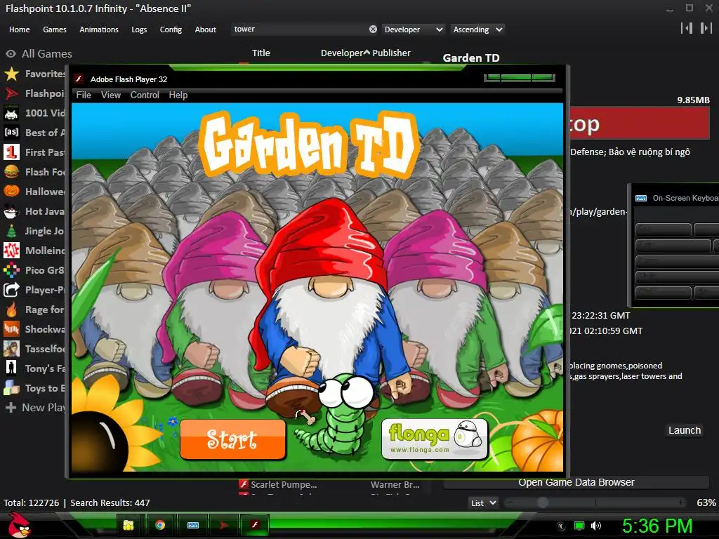This screenshot has width=719, height=539.
Task: Open the file explorer taskbar icon
Action: point(128,525)
